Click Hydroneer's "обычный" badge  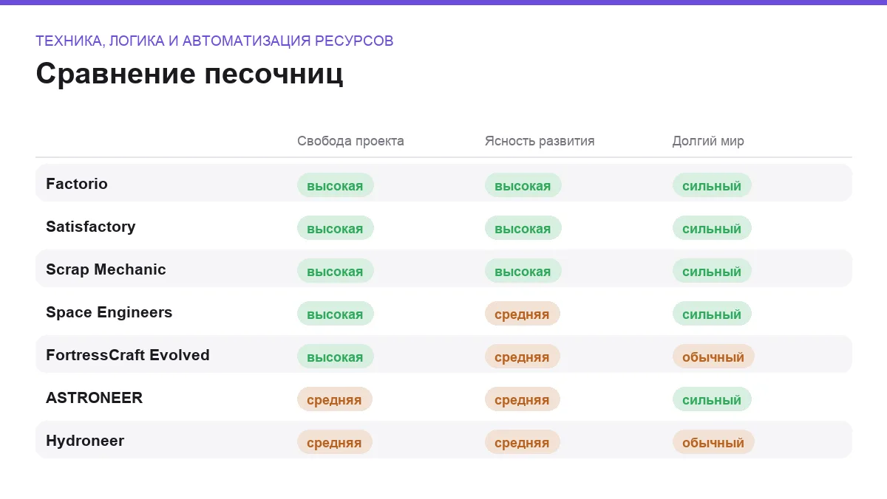713,442
